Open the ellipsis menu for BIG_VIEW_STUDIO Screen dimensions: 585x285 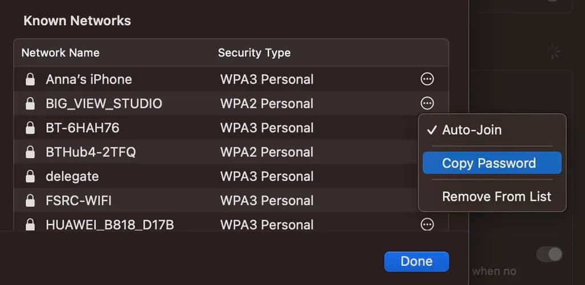(x=427, y=103)
